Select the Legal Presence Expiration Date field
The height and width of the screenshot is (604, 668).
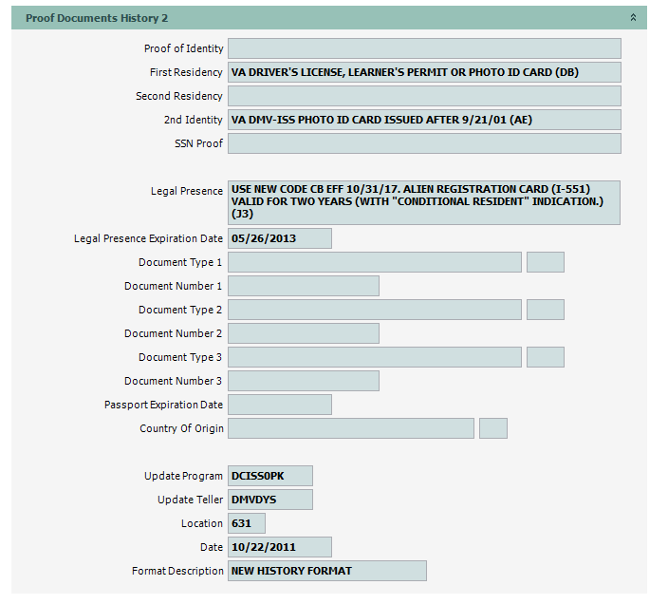280,238
